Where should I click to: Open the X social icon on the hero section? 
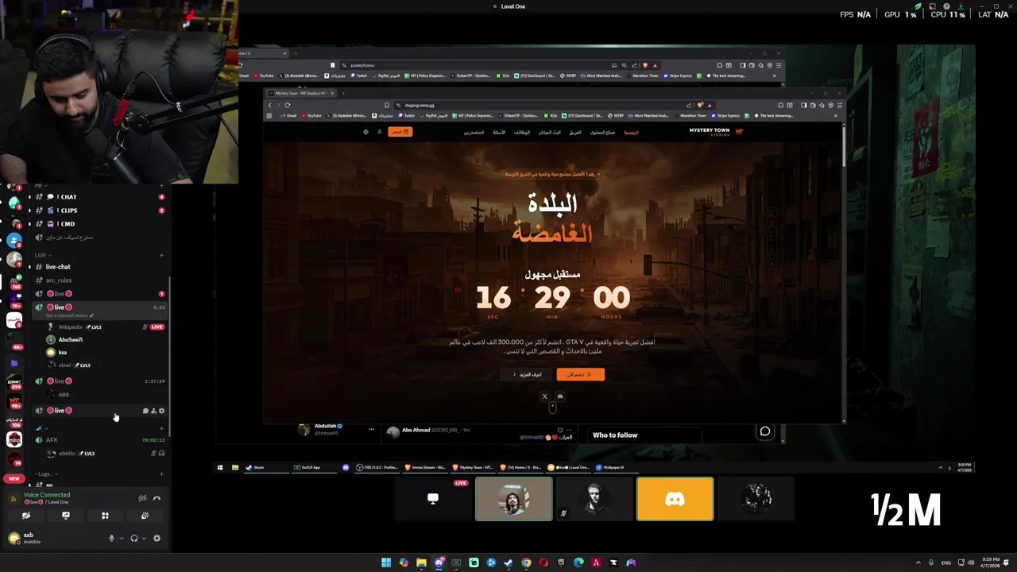pos(545,396)
